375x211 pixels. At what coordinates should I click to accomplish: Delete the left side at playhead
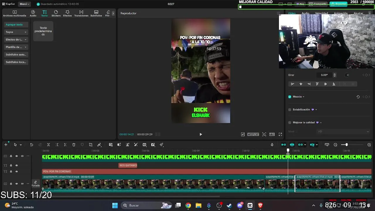pyautogui.click(x=57, y=145)
